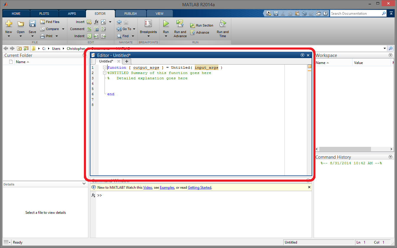This screenshot has height=248, width=397.
Task: Switch to the PUBLISH tab
Action: pyautogui.click(x=130, y=14)
